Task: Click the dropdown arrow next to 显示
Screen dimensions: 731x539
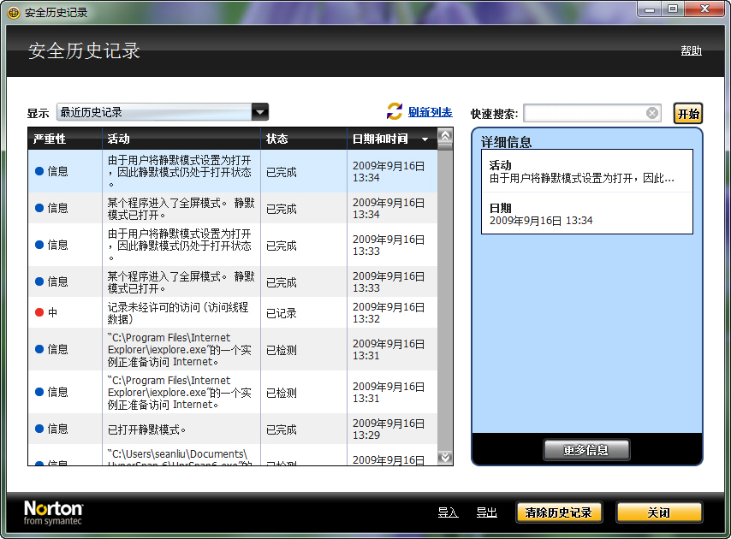Action: (259, 111)
